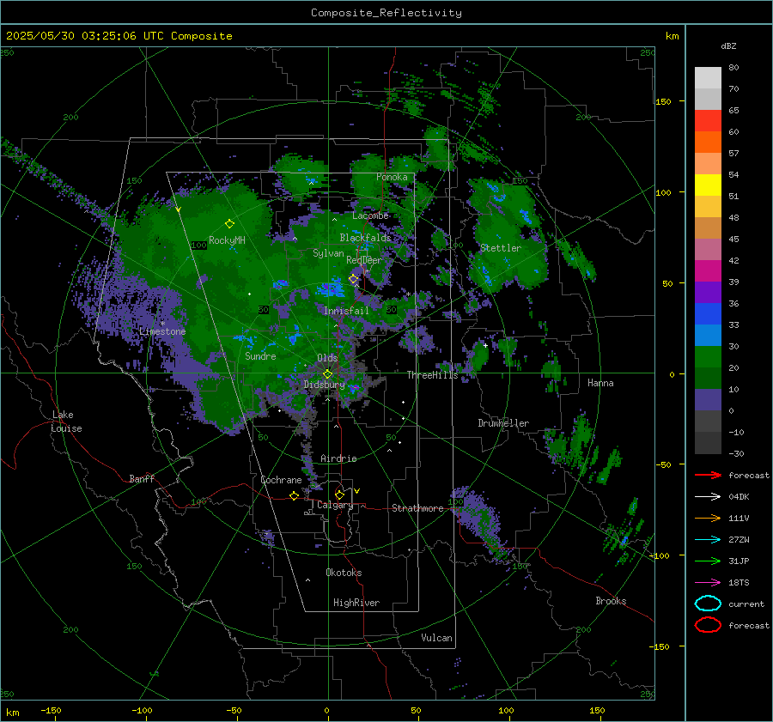Click yellow diamond marker above RockyMH
The height and width of the screenshot is (722, 773).
[229, 224]
